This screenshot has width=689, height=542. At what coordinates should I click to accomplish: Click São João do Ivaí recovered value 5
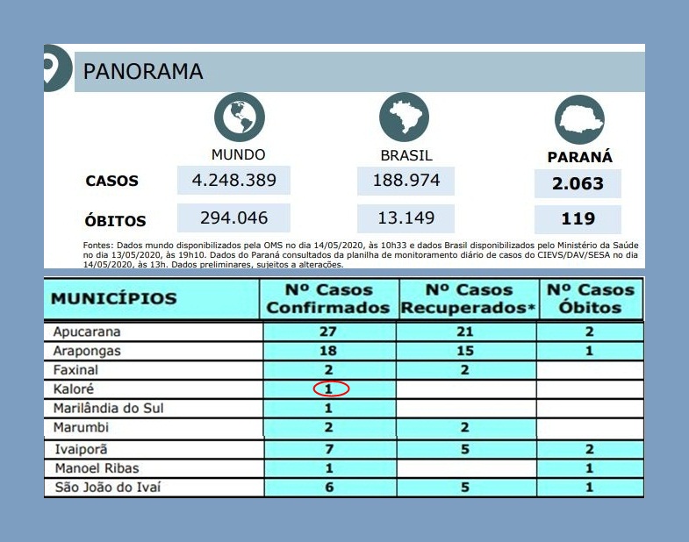coord(465,487)
